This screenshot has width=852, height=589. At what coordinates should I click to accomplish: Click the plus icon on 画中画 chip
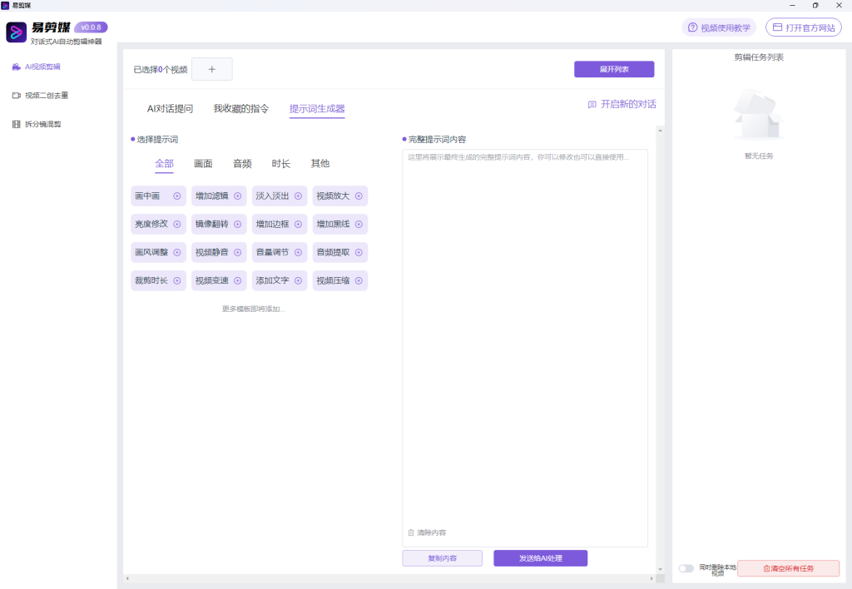tap(177, 196)
